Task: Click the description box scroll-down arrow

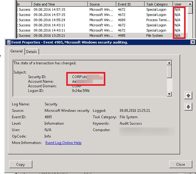Action: click(x=169, y=94)
